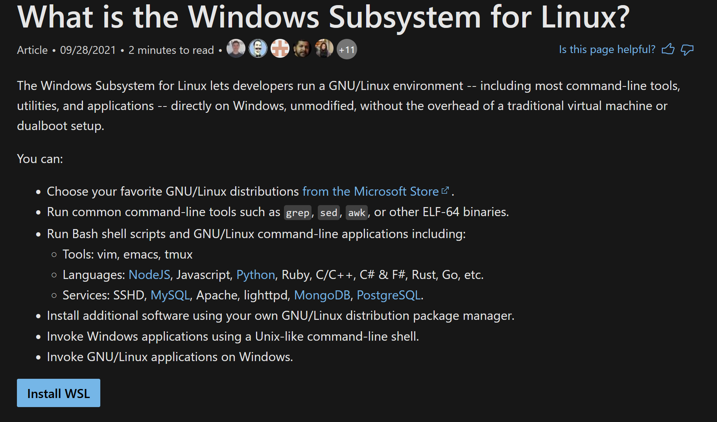
Task: Click the Is this page helpful? text
Action: [x=607, y=50]
